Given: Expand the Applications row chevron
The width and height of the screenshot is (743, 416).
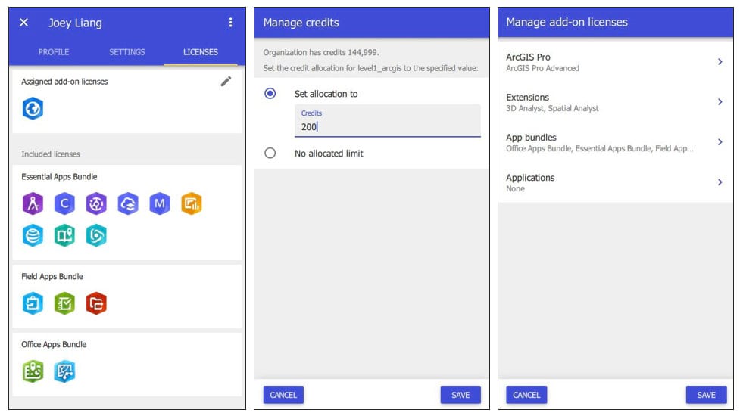Looking at the screenshot, I should pos(720,182).
